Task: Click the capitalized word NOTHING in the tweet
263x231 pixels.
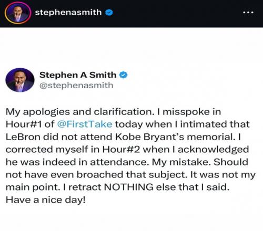Action: coord(129,187)
